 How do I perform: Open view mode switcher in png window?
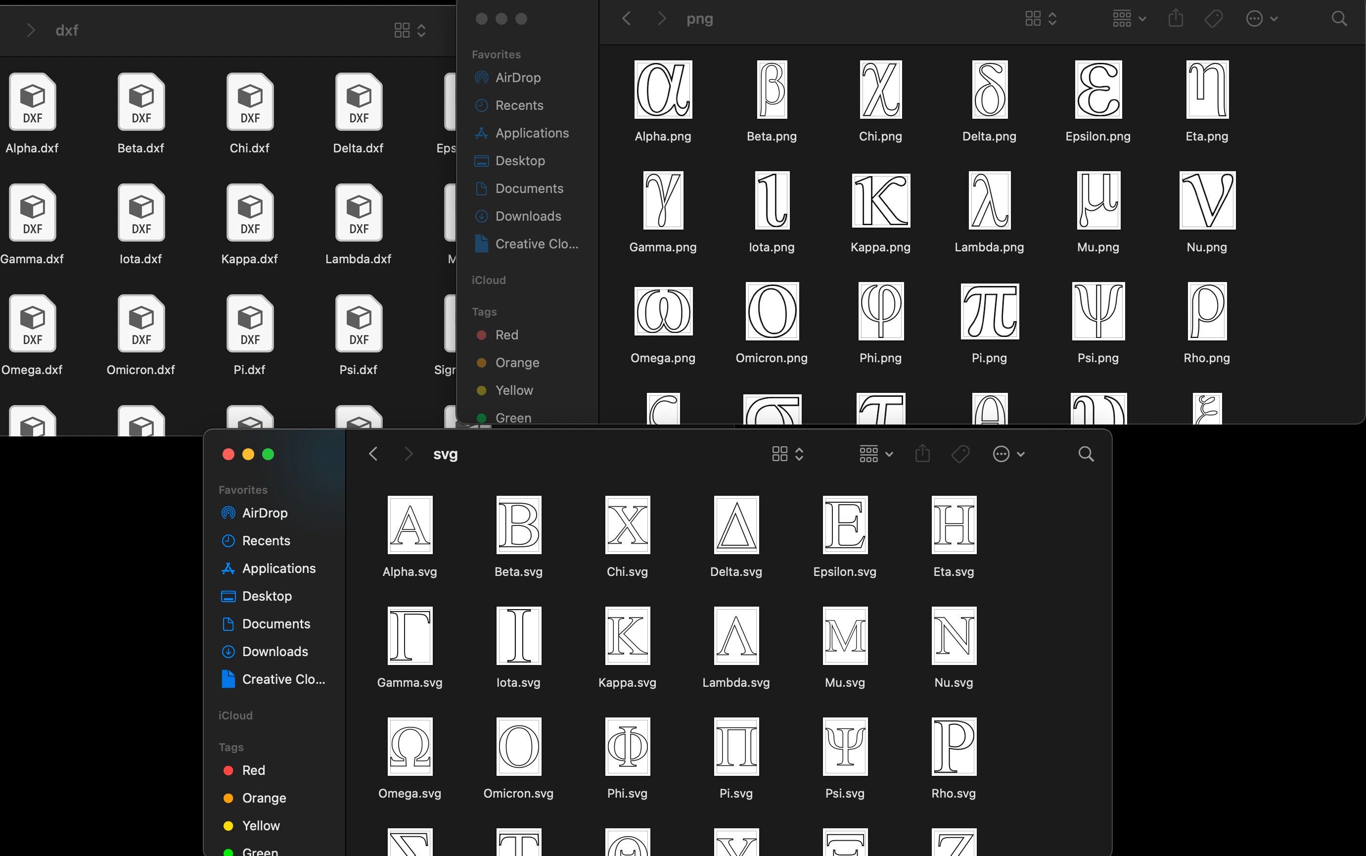(1041, 19)
